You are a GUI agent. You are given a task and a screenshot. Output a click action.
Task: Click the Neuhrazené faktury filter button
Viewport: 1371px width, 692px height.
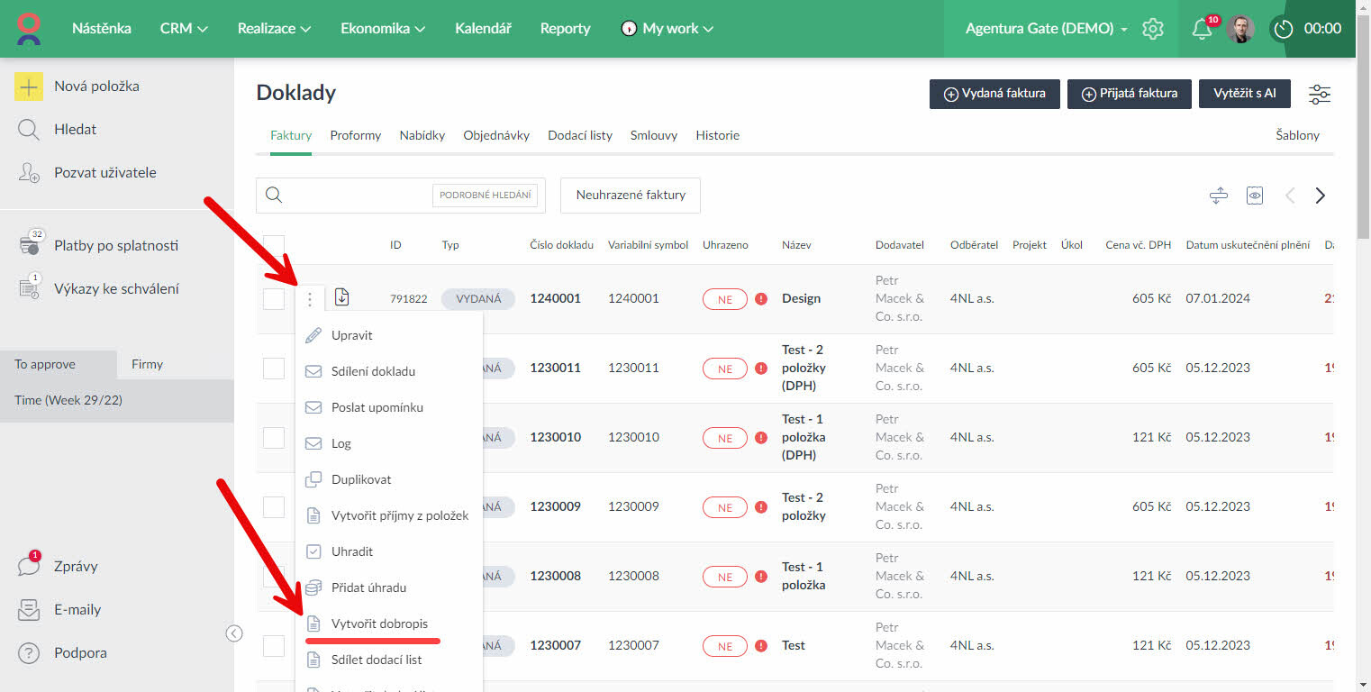tap(631, 195)
